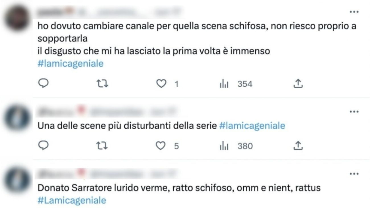Viewport: 370px width, 208px height.
Task: Like the first tweet with the heart
Action: pyautogui.click(x=161, y=84)
